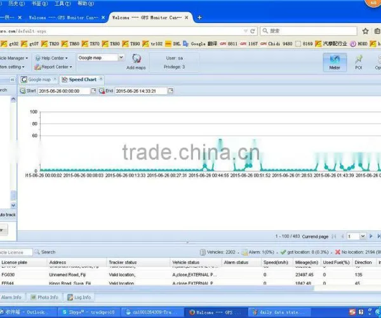Open the End date calendar picker
This screenshot has height=318, width=381.
click(171, 91)
